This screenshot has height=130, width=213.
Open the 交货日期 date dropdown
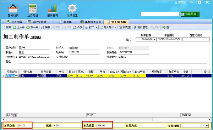[x=207, y=126]
